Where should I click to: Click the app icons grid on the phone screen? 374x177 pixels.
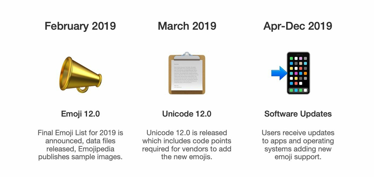pos(298,71)
